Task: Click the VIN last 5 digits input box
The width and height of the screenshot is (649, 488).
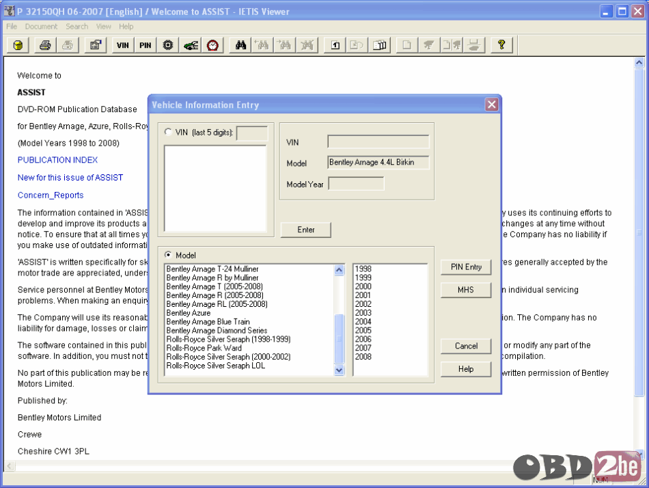Action: [252, 133]
